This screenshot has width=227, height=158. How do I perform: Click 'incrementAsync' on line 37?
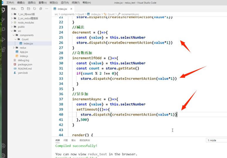87,99
